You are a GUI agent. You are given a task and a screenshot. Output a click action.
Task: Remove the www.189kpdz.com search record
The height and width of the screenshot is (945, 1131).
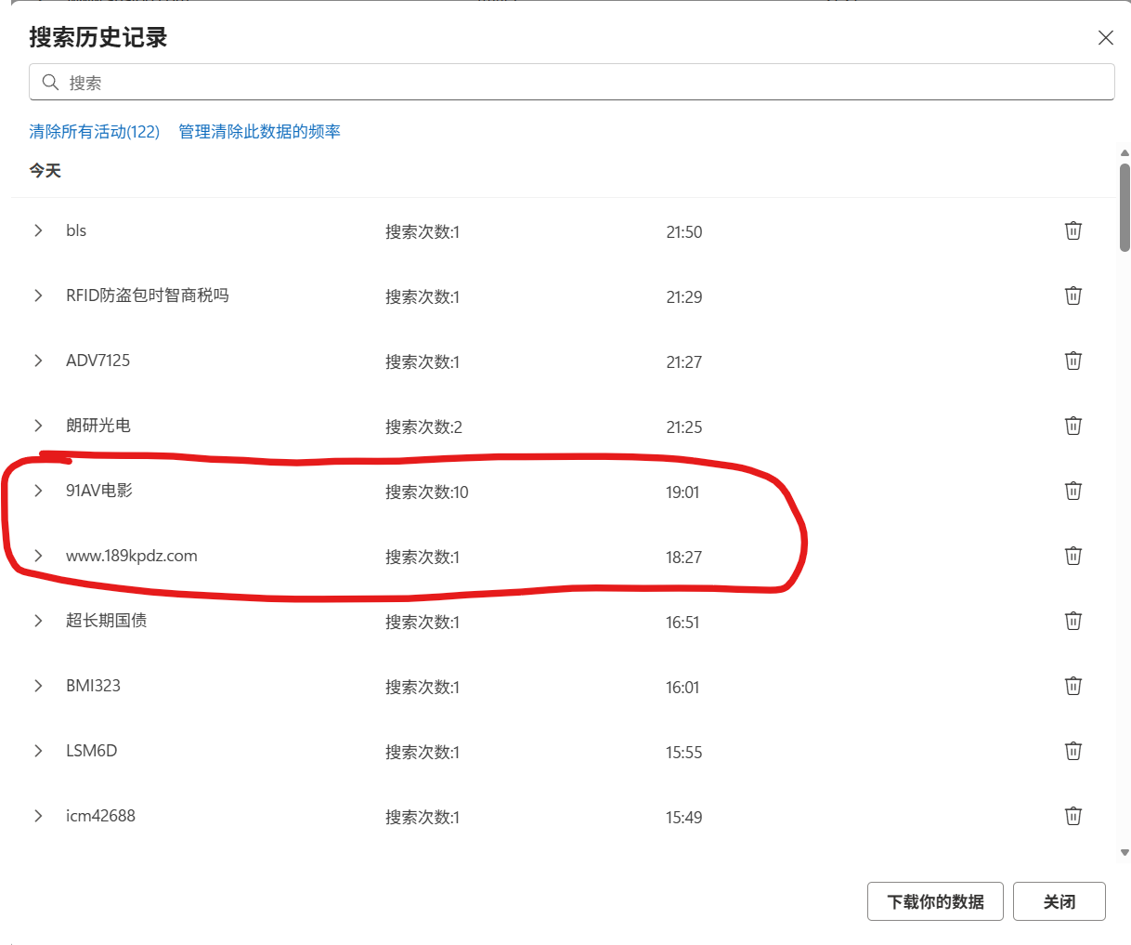pyautogui.click(x=1072, y=556)
